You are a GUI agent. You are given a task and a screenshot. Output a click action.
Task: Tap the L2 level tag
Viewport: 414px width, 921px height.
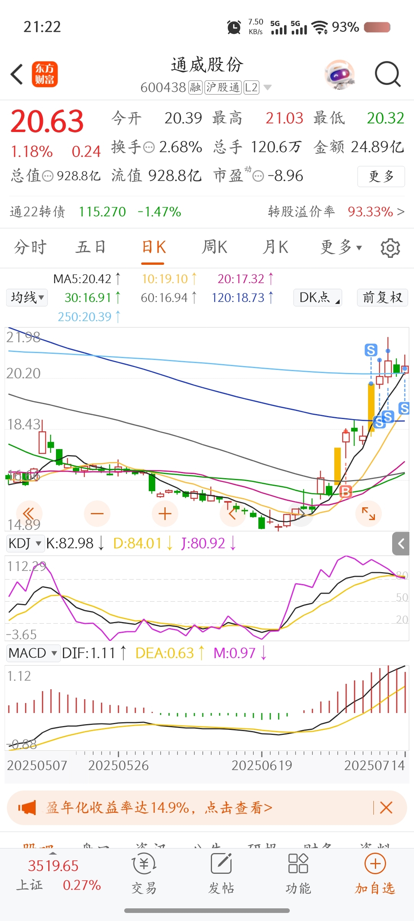pyautogui.click(x=251, y=87)
